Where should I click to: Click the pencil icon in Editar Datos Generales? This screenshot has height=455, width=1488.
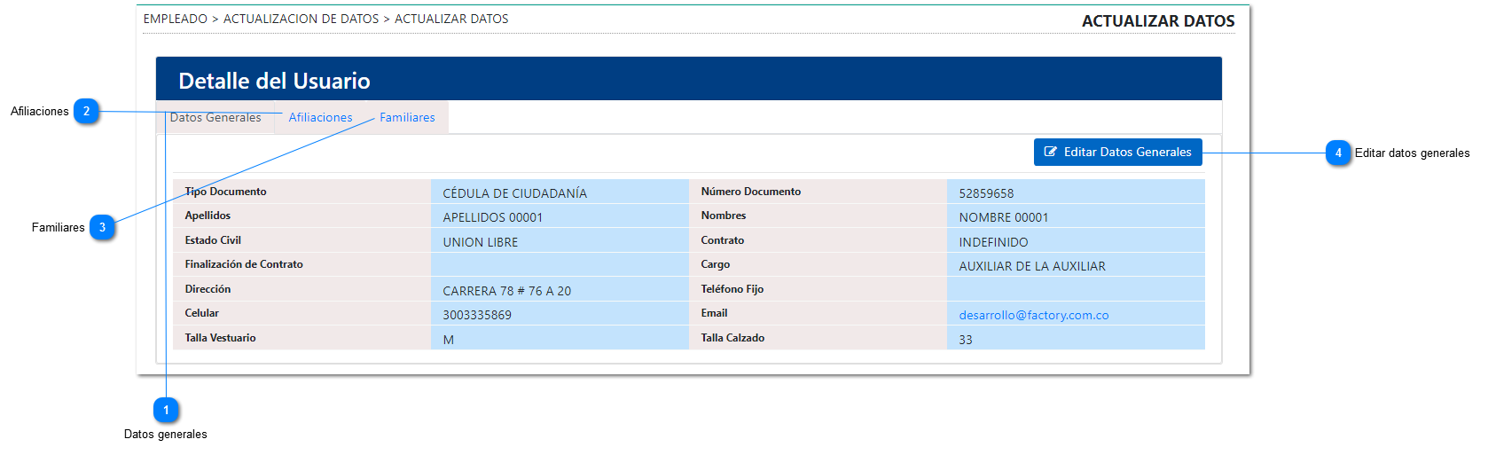point(1051,153)
